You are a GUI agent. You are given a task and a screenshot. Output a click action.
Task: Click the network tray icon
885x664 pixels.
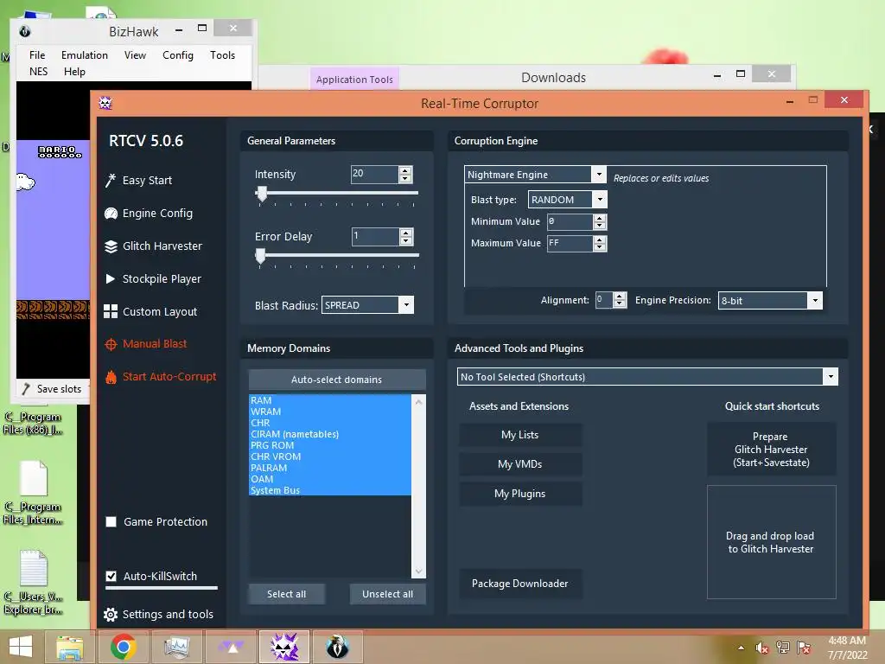783,648
